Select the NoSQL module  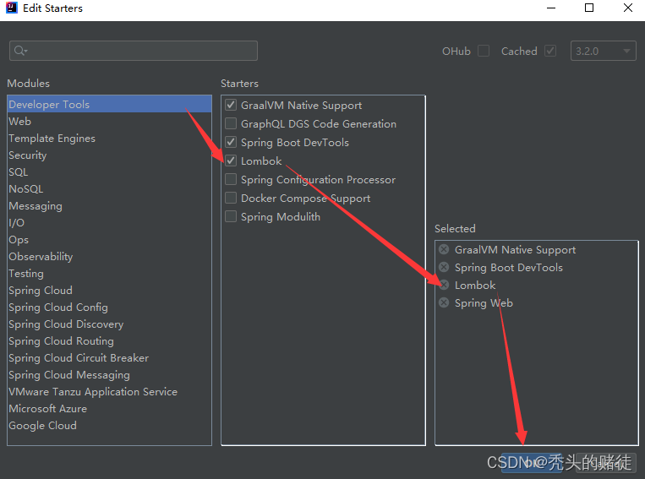pos(109,188)
